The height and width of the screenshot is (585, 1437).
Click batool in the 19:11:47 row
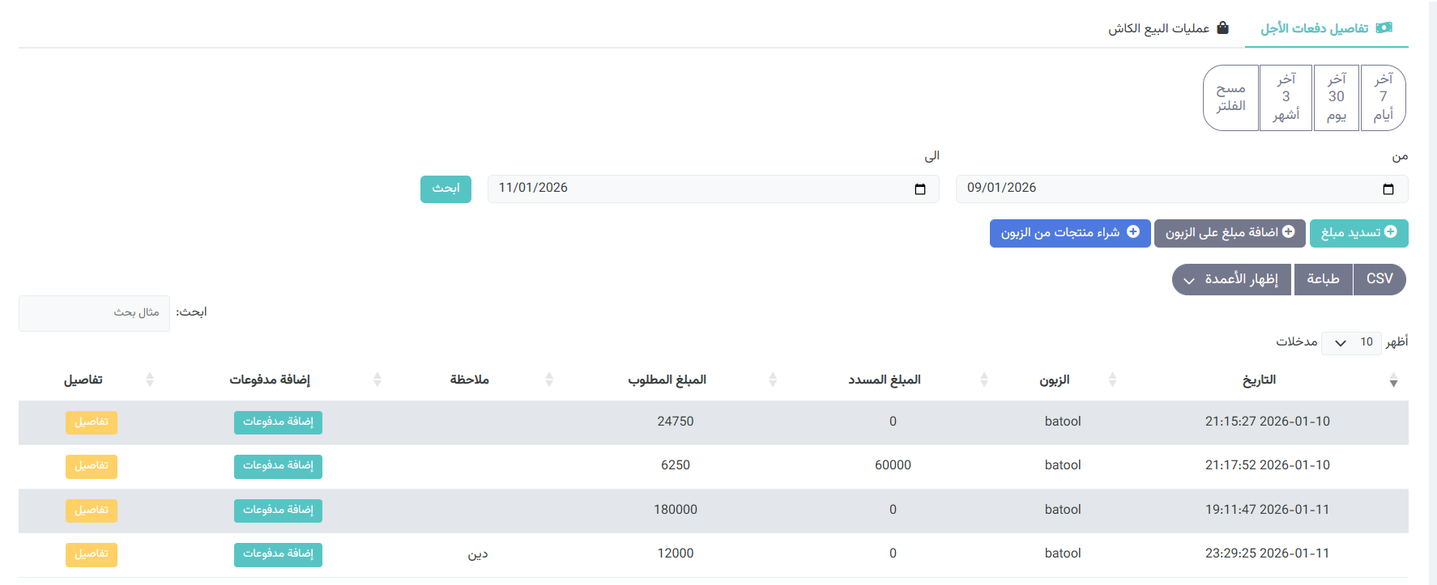tap(1063, 510)
